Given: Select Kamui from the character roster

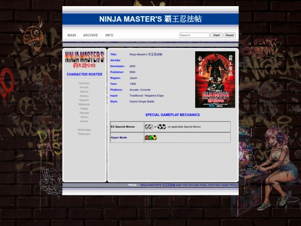Looking at the screenshot, I should (84, 92).
